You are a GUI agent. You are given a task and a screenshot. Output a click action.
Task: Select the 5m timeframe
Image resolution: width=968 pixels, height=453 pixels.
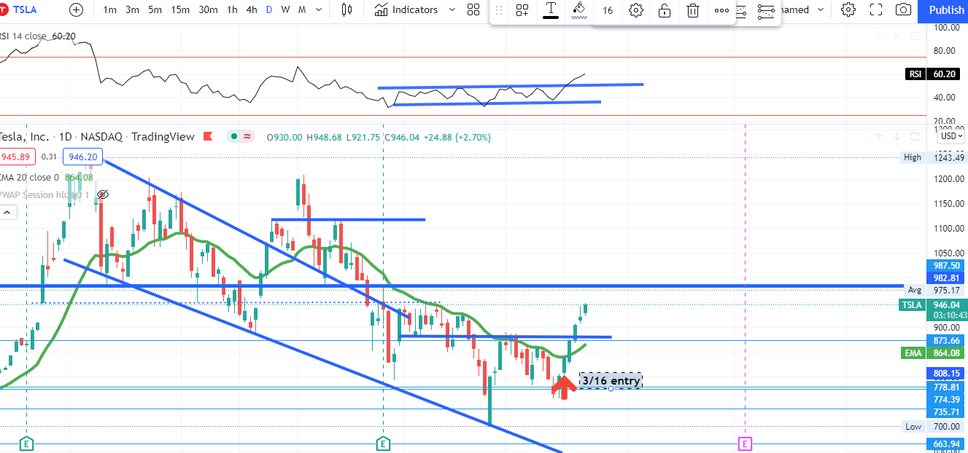click(x=155, y=9)
